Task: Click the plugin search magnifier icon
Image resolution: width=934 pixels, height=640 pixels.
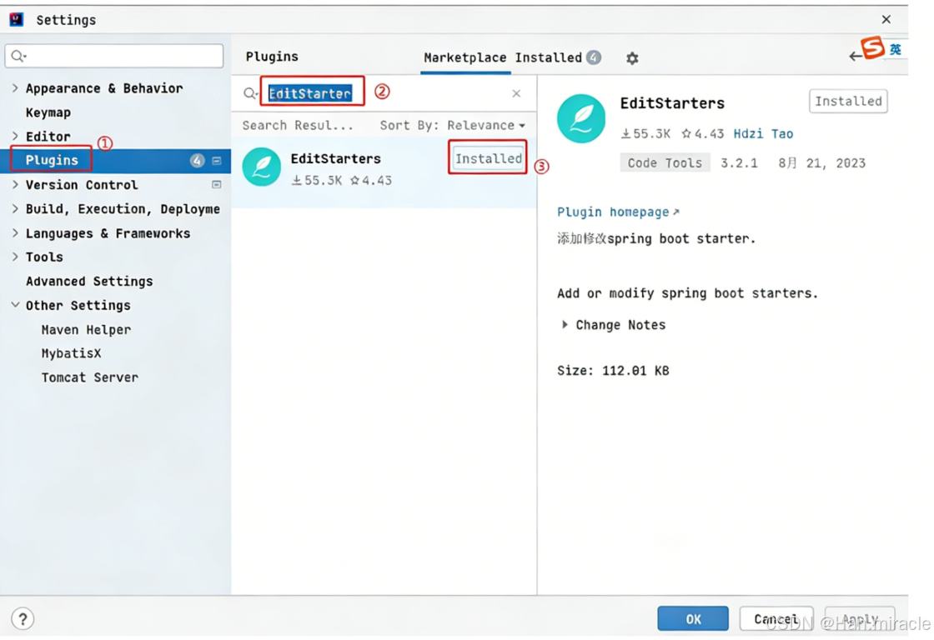Action: click(250, 92)
